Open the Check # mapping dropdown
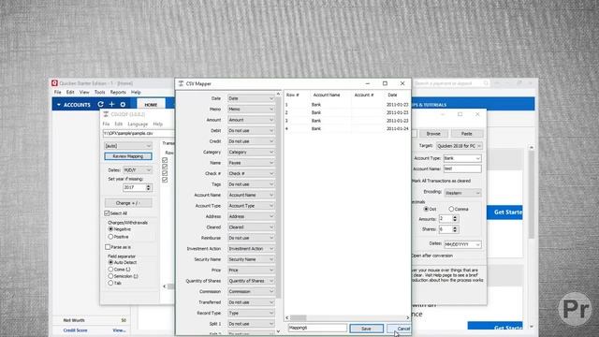The width and height of the screenshot is (599, 337). (251, 173)
